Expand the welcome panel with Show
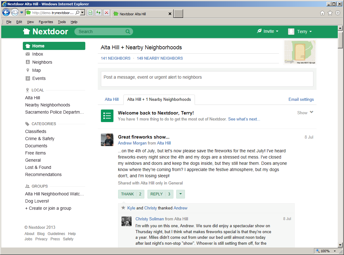 pyautogui.click(x=305, y=113)
